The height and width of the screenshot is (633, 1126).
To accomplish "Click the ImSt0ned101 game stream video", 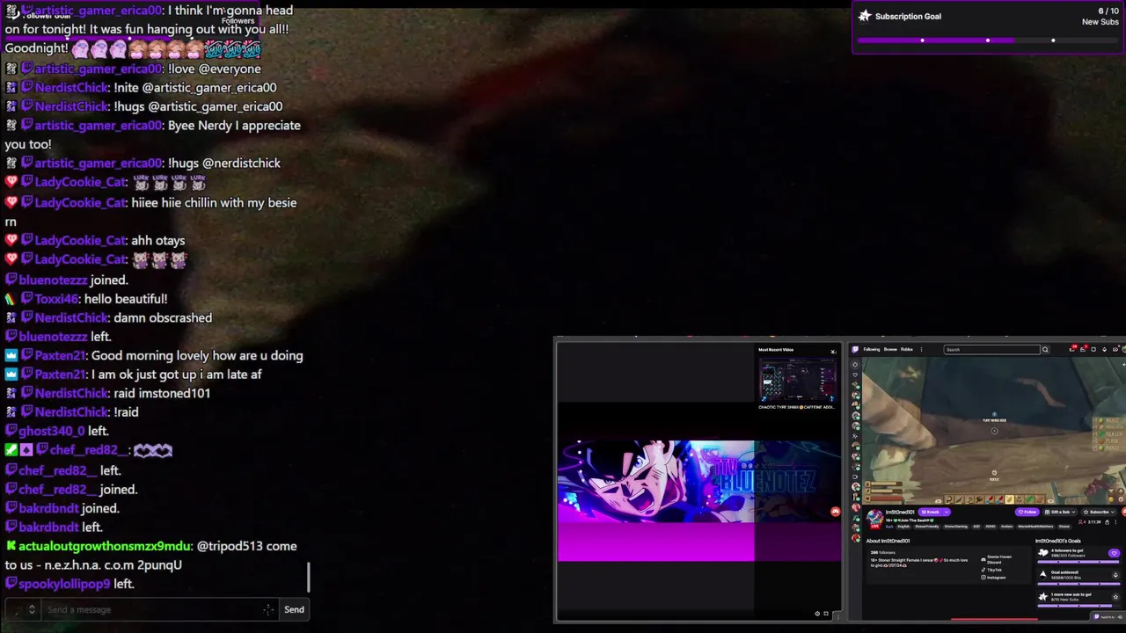I will (x=992, y=431).
